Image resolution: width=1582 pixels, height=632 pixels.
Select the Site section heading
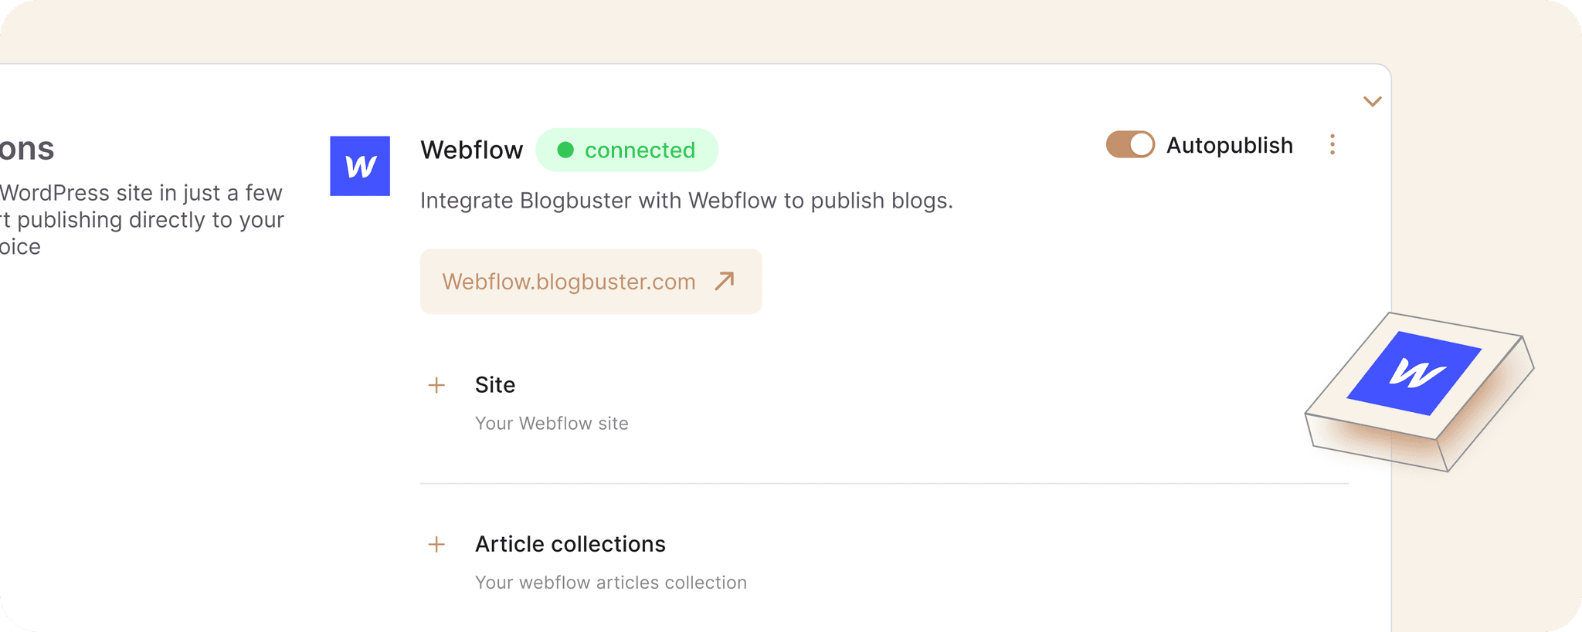click(496, 384)
